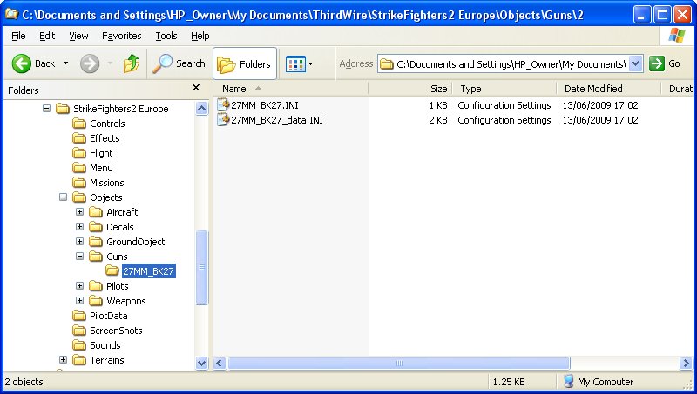Open the Back history dropdown arrow
This screenshot has width=697, height=394.
tap(66, 63)
